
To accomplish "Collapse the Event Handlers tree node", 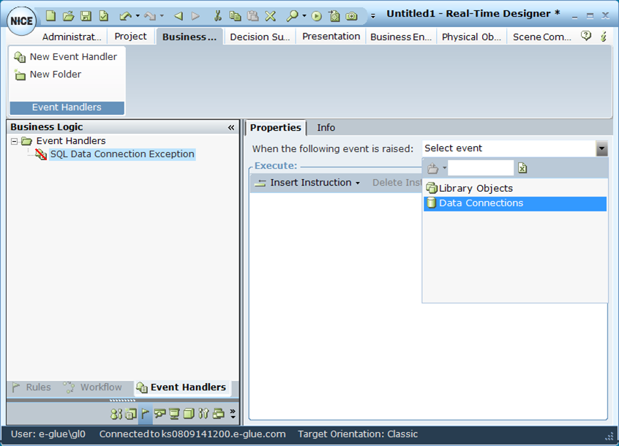I will 15,141.
